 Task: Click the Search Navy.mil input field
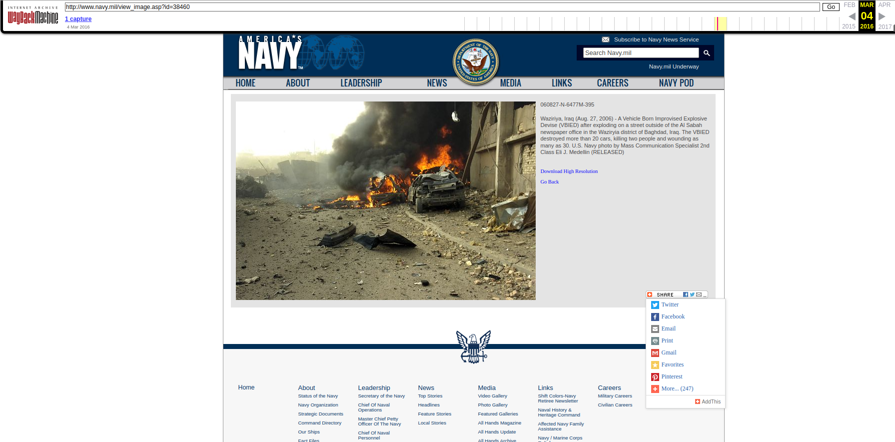tap(641, 53)
